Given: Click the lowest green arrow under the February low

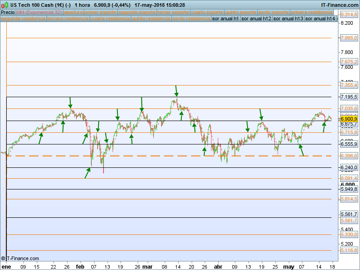Looking at the screenshot, I should coord(88,173).
